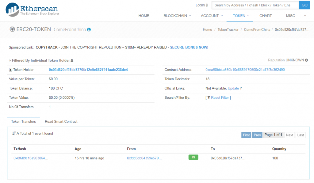Open the MISC menu item
Image resolution: width=314 pixels, height=183 pixels.
pos(290,16)
